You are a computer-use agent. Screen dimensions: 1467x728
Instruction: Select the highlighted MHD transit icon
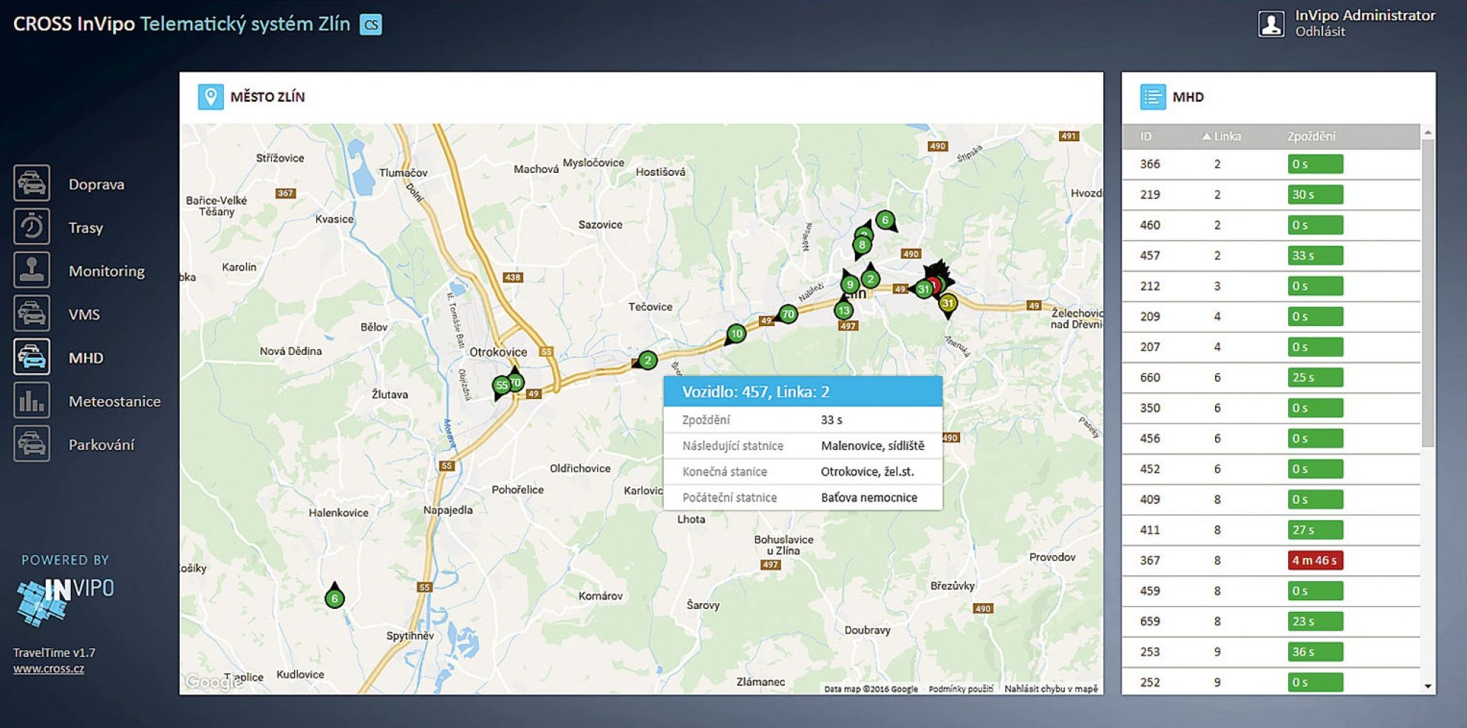[x=31, y=358]
